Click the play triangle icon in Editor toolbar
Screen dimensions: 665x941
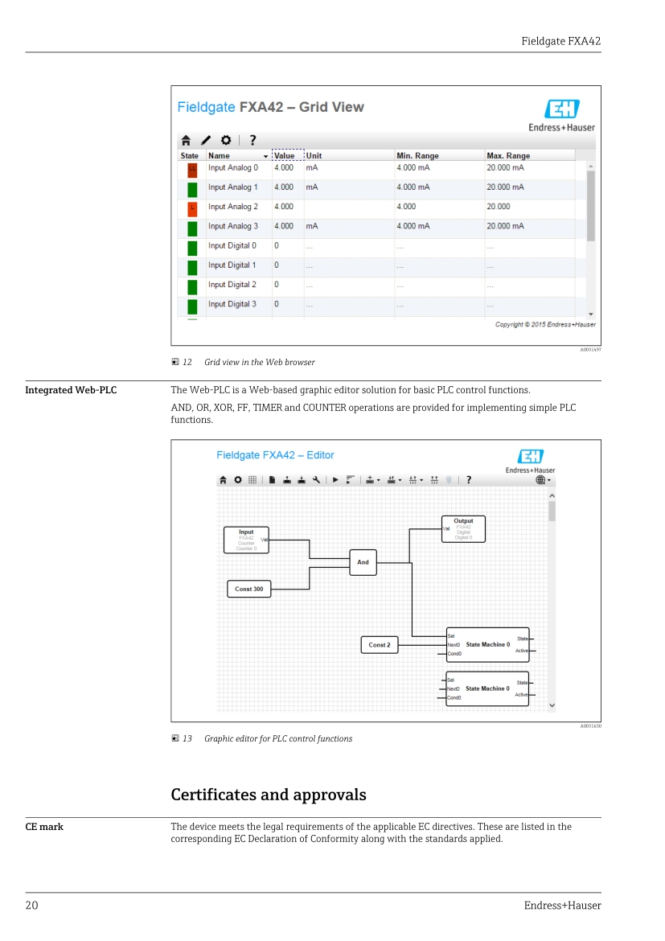tap(335, 480)
